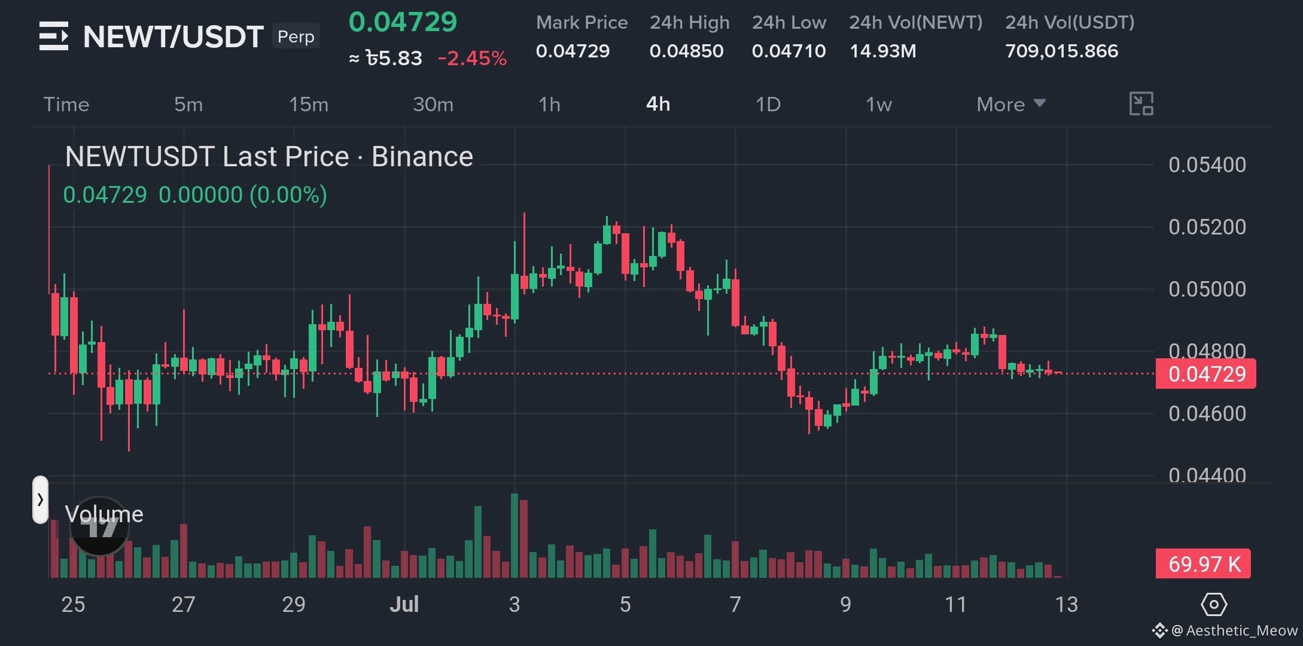Click the 24h Vol(NEWT) value 14.93M
Screen dimensions: 1303x646
[x=883, y=51]
